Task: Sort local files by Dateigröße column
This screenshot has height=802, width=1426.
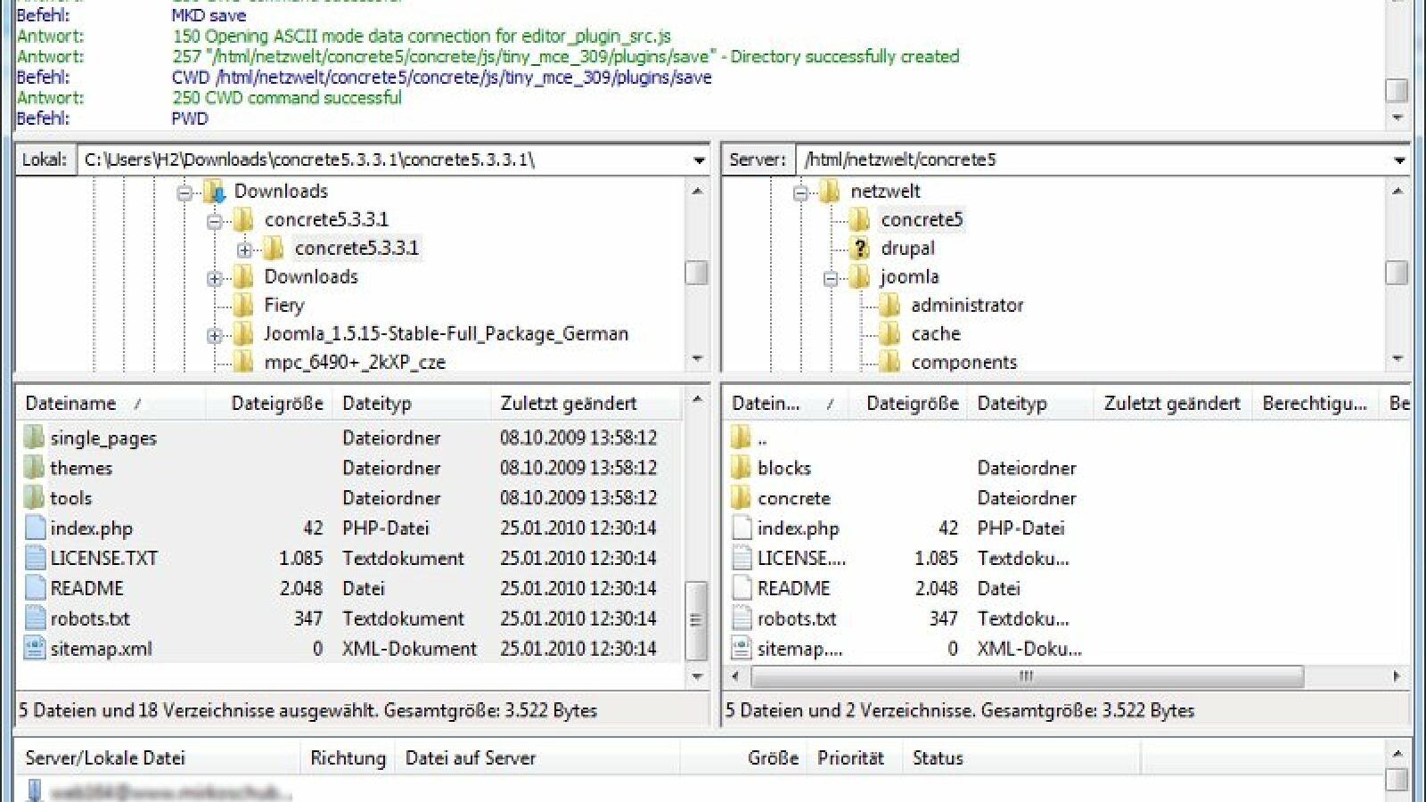Action: point(278,403)
